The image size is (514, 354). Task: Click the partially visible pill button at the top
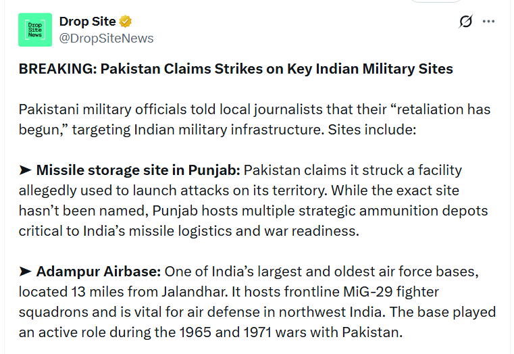click(x=436, y=1)
